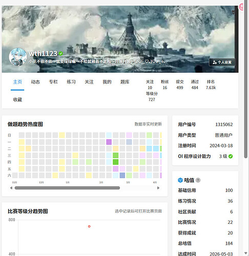Viewport: 249px width, 256px height.
Task: Click the heatmap left scroll arrow
Action: coord(11,188)
